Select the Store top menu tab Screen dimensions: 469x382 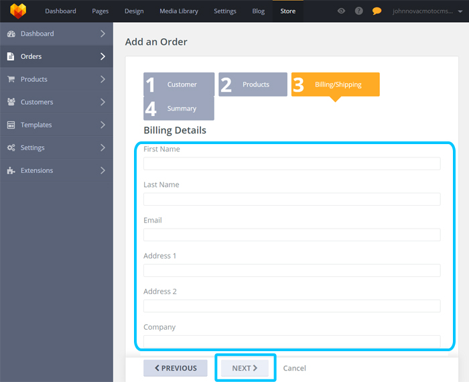[287, 11]
